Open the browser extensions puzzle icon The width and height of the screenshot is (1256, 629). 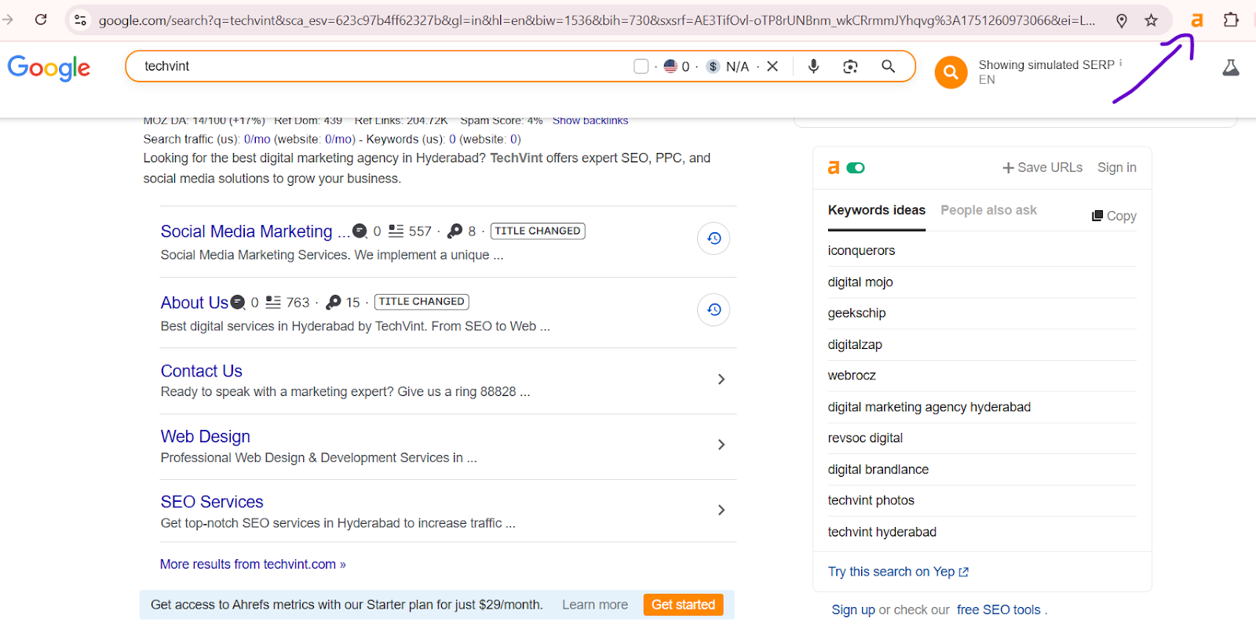click(1231, 20)
